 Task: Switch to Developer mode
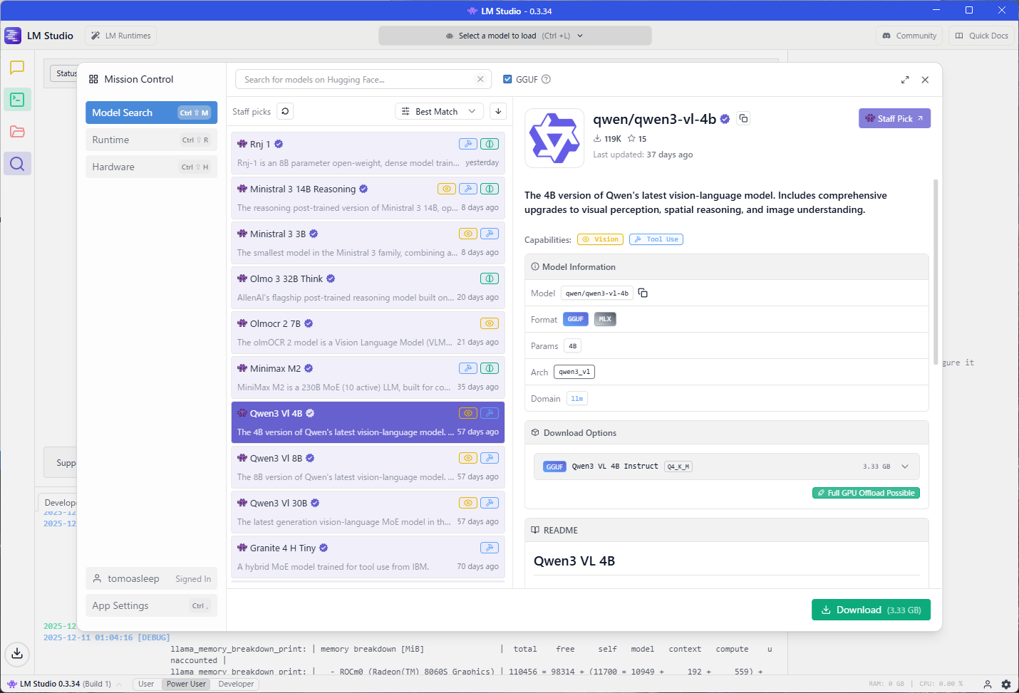(x=236, y=684)
